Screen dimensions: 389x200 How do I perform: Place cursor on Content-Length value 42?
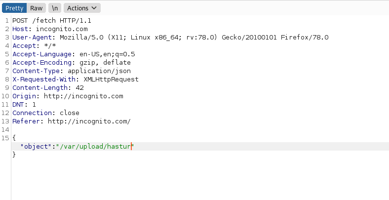79,88
